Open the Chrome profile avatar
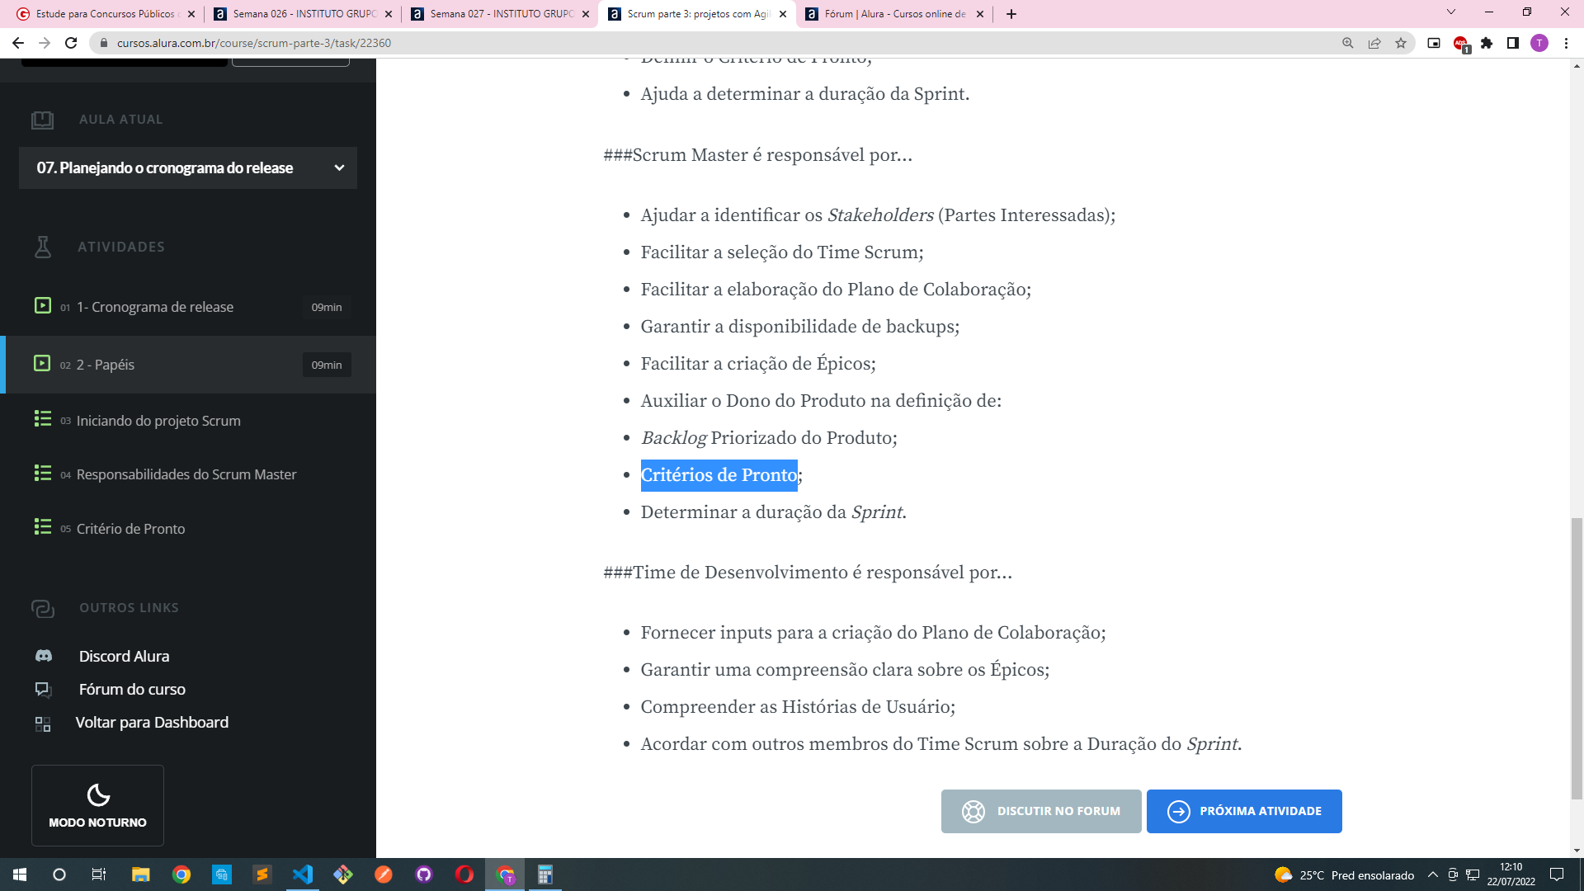The width and height of the screenshot is (1584, 891). click(x=1539, y=43)
